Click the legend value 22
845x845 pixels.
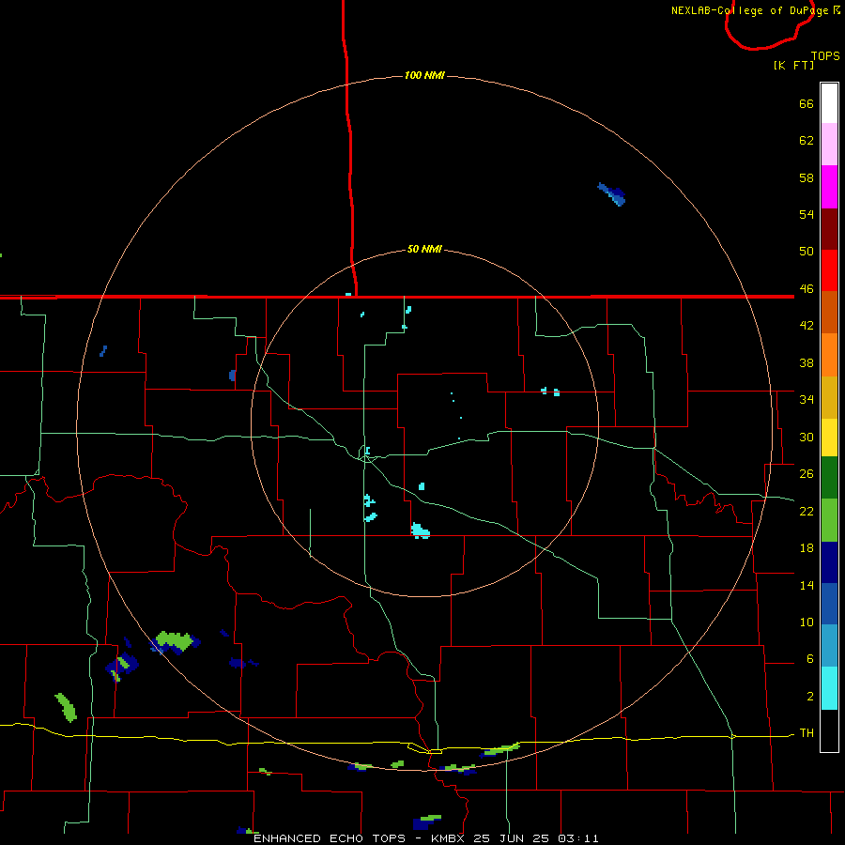807,512
